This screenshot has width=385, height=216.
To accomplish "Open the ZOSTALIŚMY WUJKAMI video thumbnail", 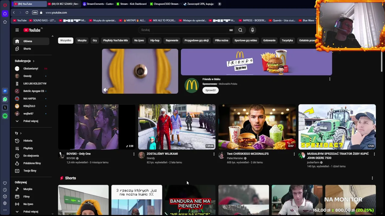I will pyautogui.click(x=177, y=127).
